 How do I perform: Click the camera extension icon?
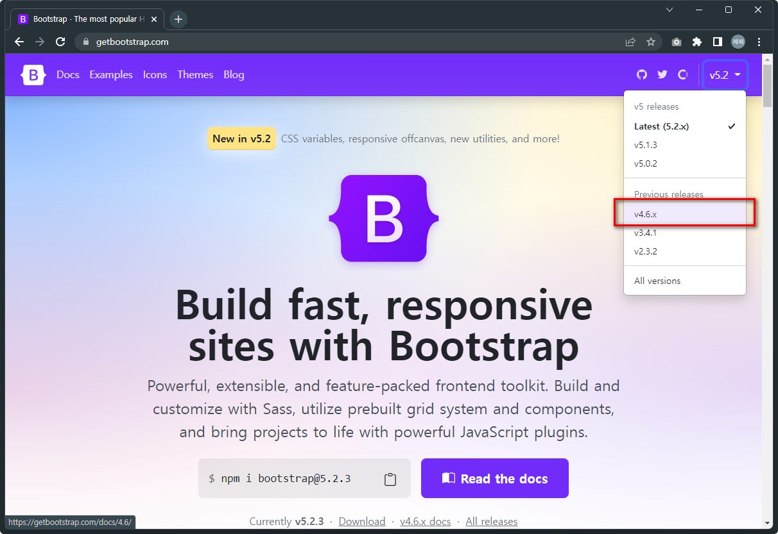coord(677,42)
